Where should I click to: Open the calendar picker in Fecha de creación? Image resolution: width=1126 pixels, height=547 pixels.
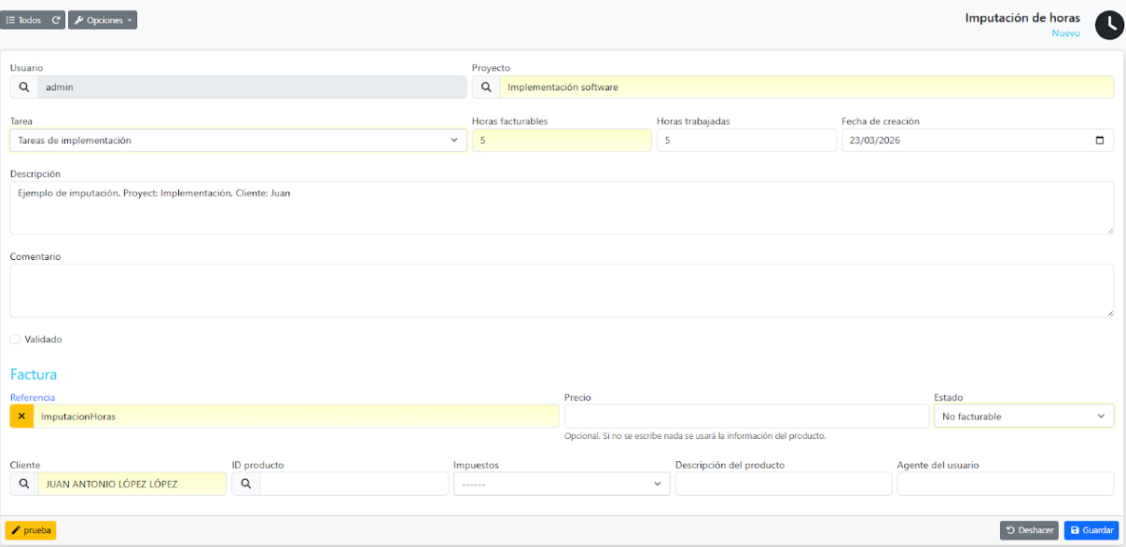[1099, 141]
